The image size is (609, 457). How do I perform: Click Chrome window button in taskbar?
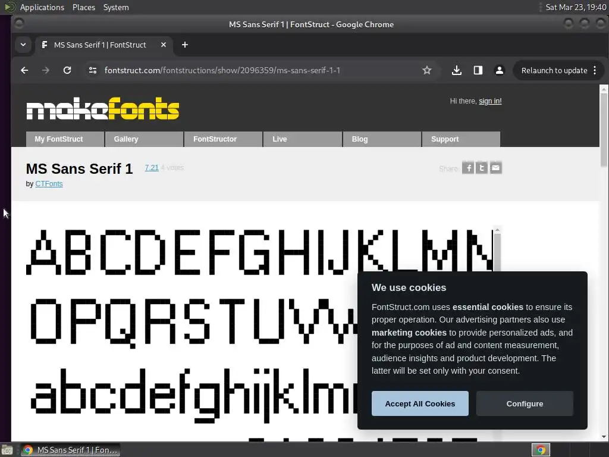point(70,450)
